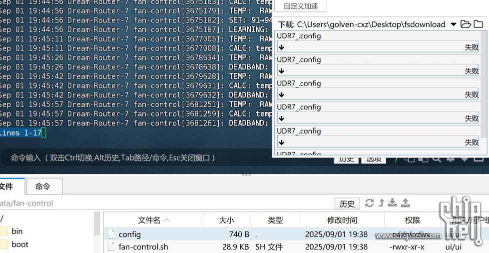Sort by the 文件名 column header
489x253 pixels.
(153, 220)
